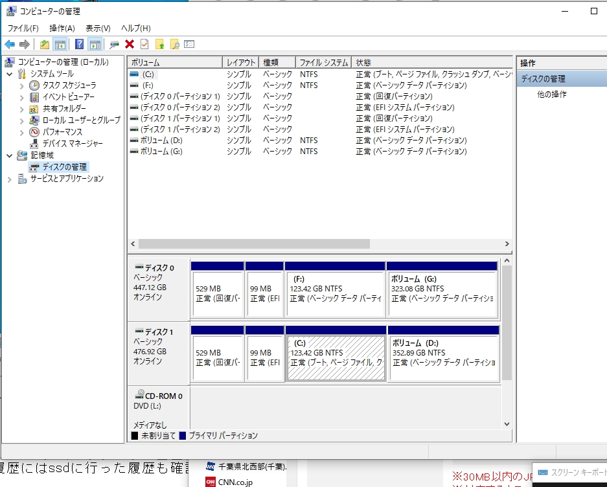The height and width of the screenshot is (487, 607).
Task: Select ボリューム (D:) row in volume list
Action: coord(320,140)
